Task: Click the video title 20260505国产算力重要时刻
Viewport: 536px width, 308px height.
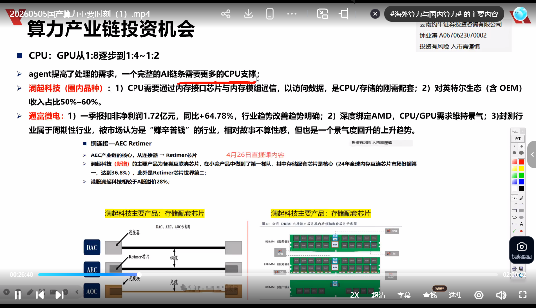Action: click(x=80, y=14)
